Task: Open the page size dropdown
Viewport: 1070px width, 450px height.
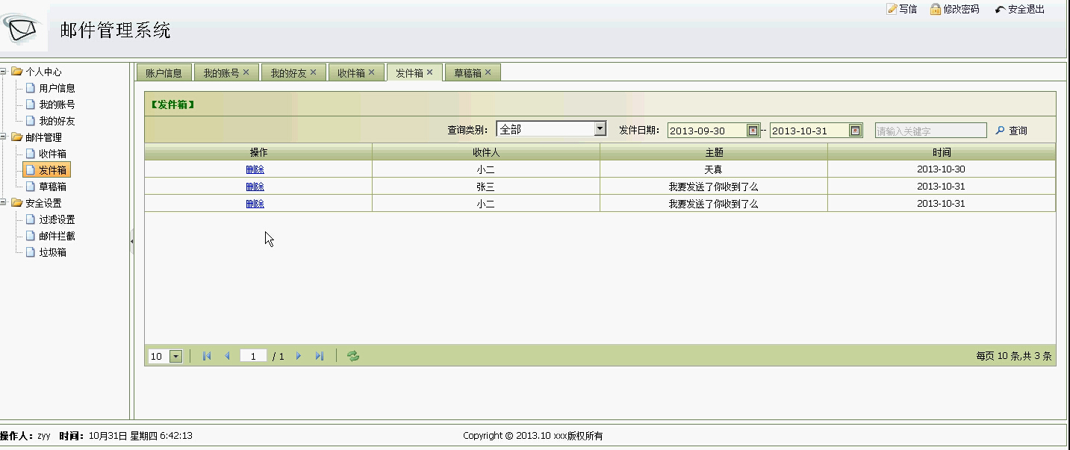Action: tap(176, 357)
